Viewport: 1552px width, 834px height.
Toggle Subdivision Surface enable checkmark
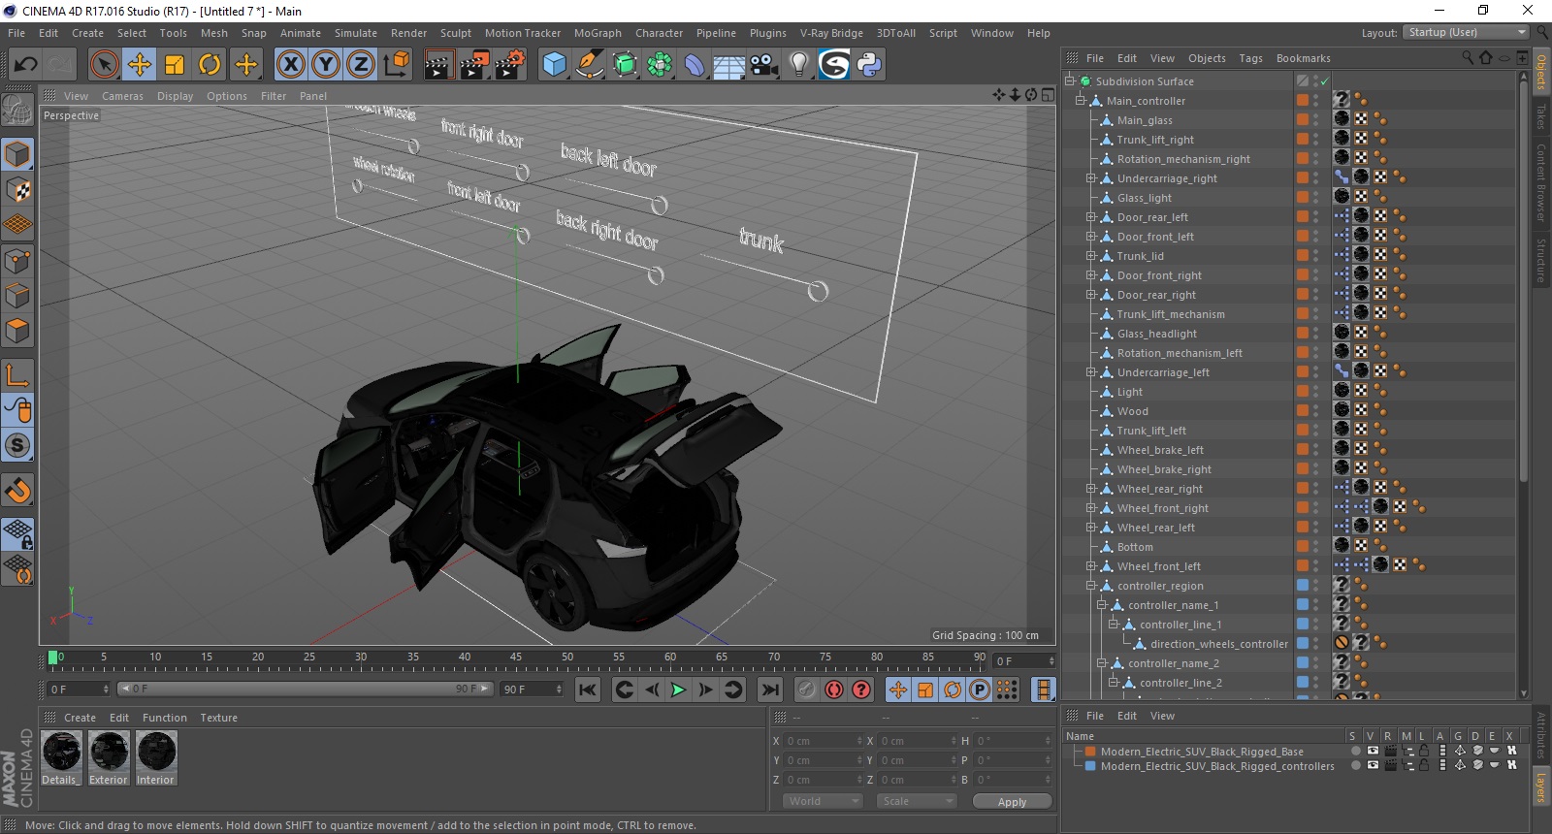point(1324,81)
